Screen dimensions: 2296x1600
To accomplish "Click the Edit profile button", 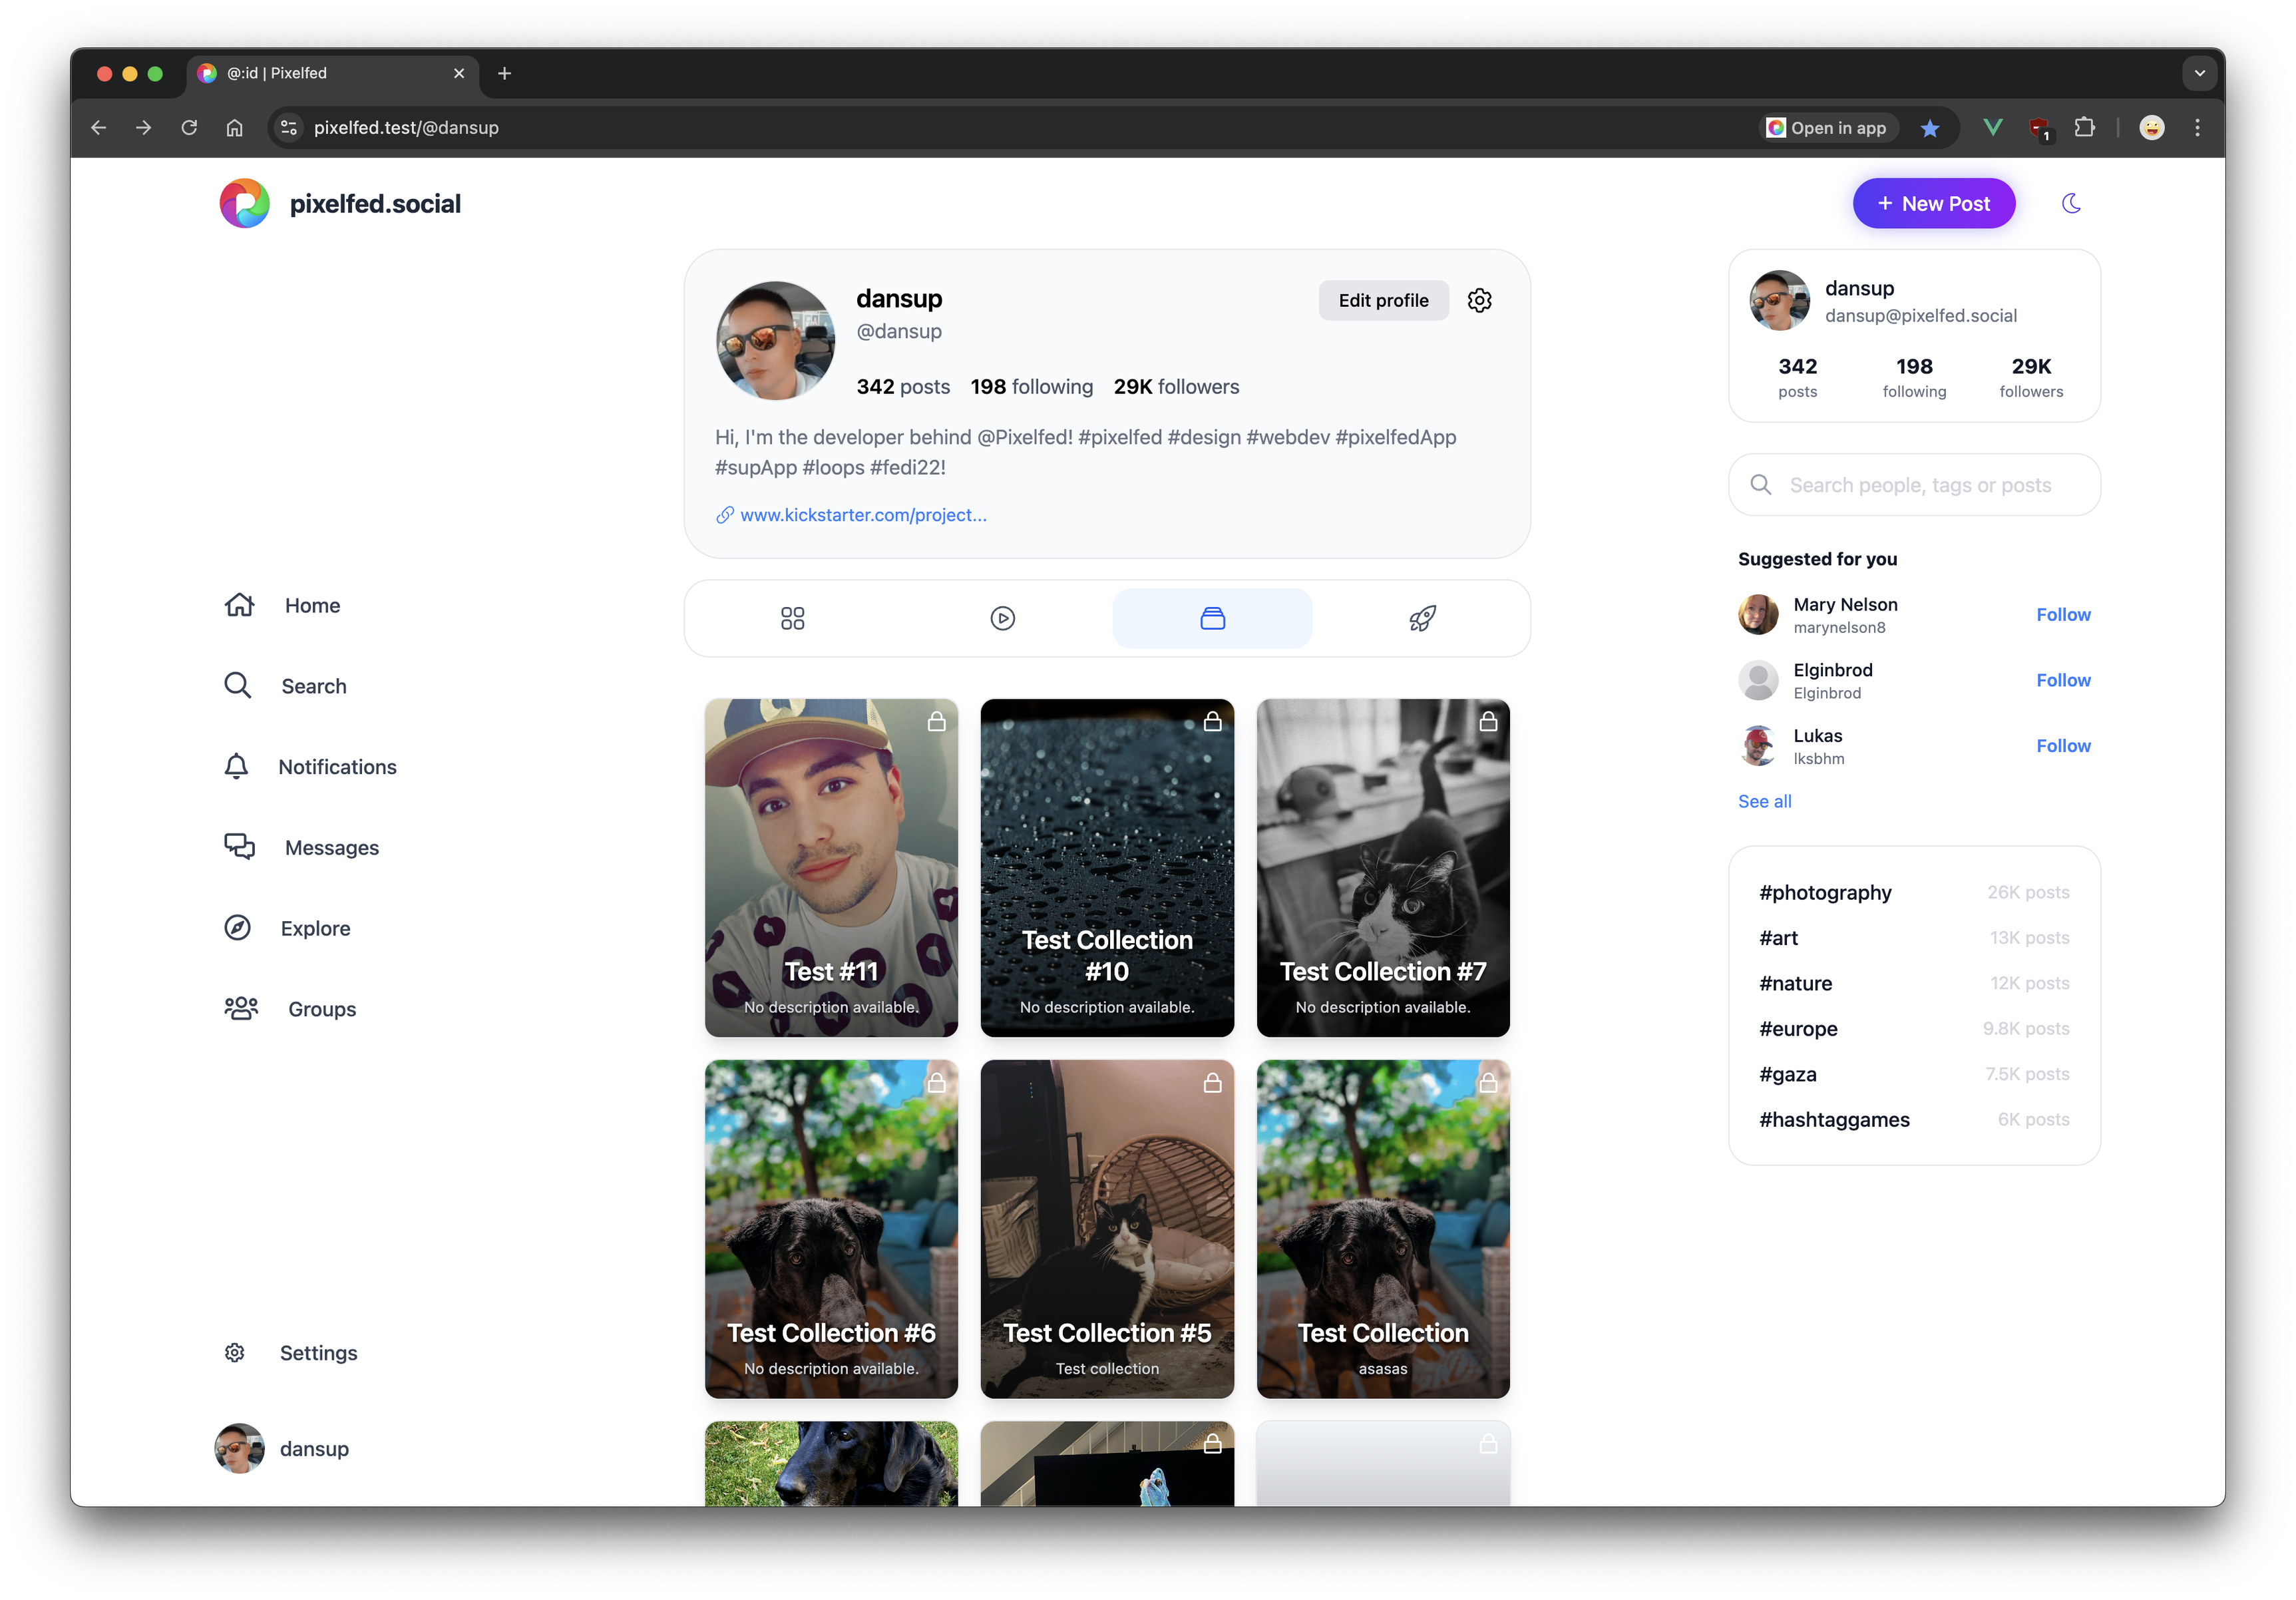I will (x=1383, y=300).
